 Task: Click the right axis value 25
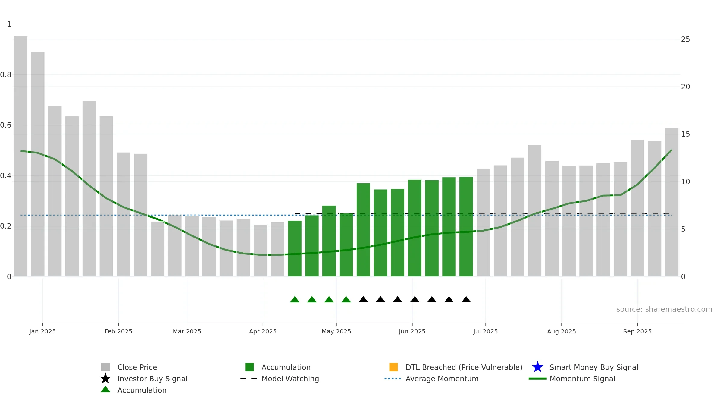pyautogui.click(x=686, y=39)
